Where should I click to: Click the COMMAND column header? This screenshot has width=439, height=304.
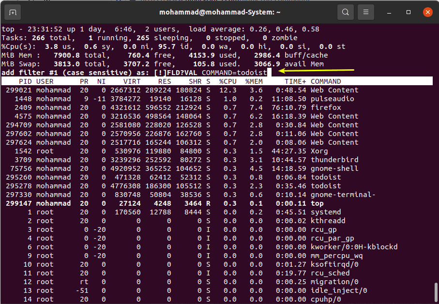pos(326,81)
